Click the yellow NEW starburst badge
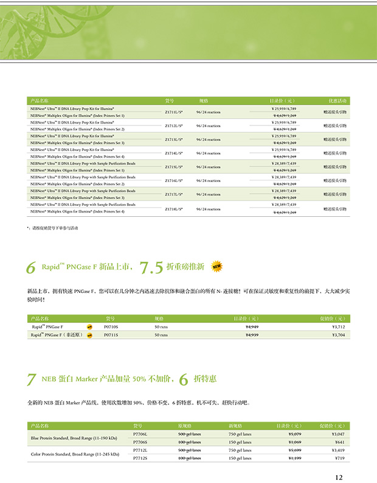 (x=217, y=266)
